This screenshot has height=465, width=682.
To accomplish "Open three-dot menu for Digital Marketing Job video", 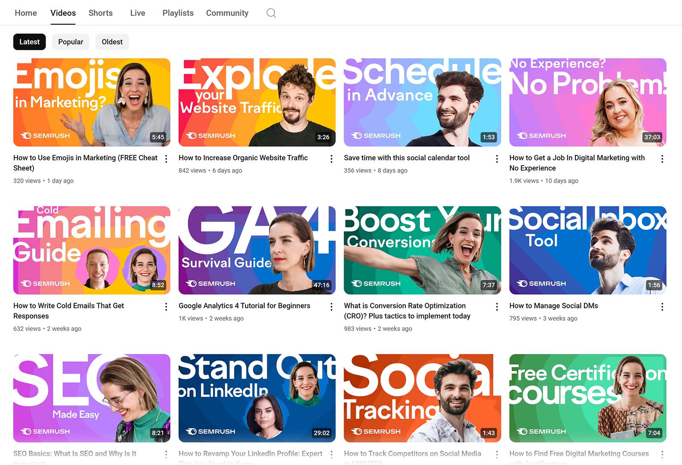I will click(662, 159).
